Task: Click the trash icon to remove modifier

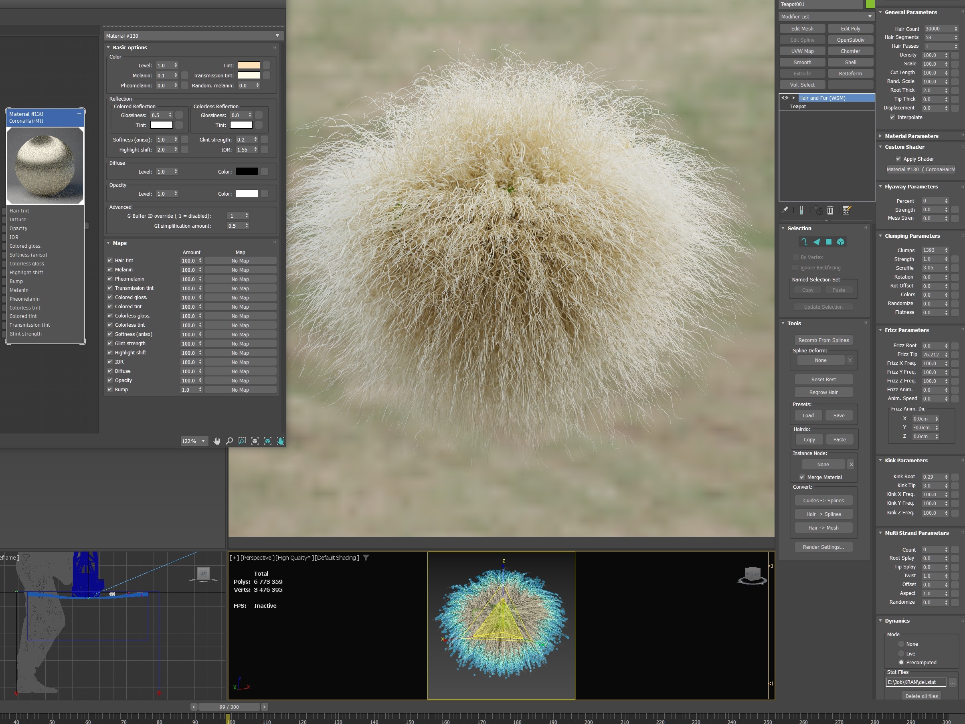Action: point(830,210)
